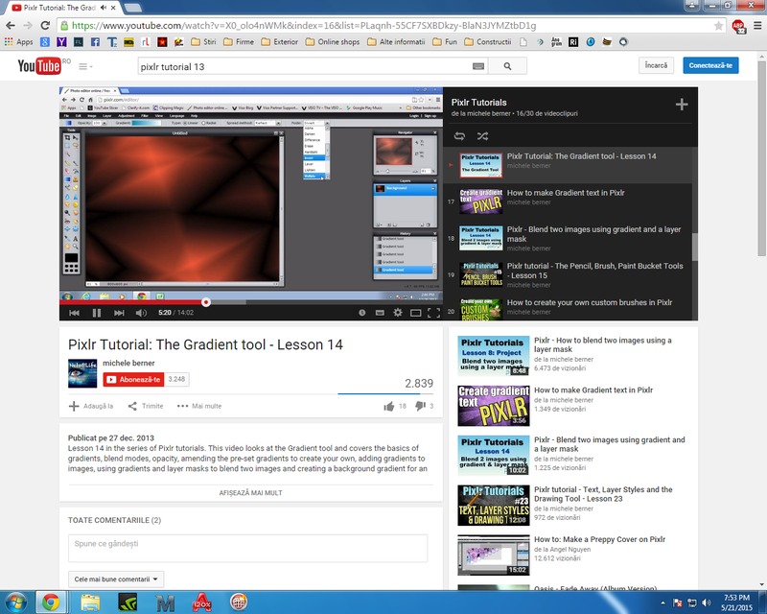Toggle subtitles on the player
The image size is (767, 614).
(380, 313)
